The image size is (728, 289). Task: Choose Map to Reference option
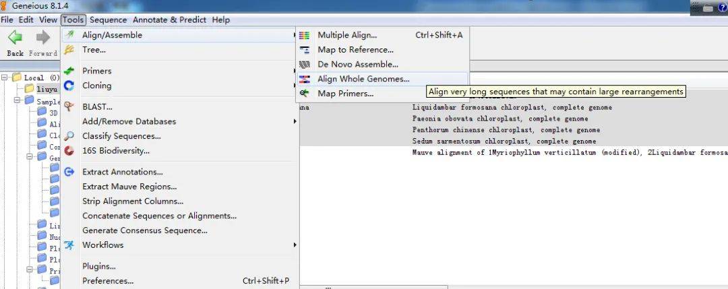click(355, 50)
